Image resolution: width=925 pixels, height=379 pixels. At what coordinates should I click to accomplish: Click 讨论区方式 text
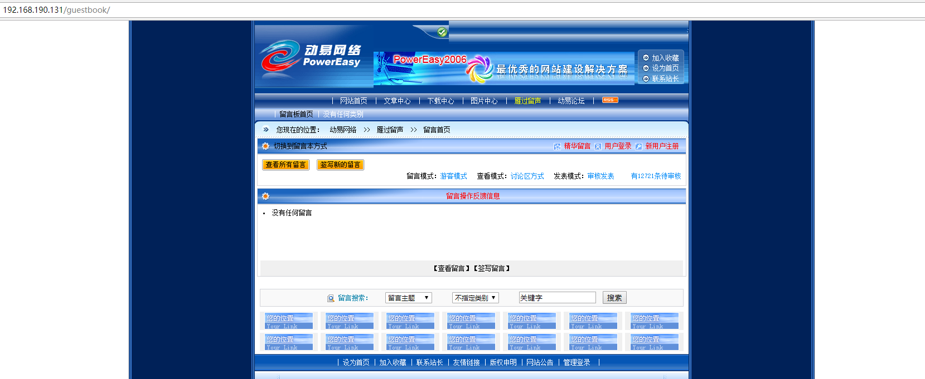527,176
